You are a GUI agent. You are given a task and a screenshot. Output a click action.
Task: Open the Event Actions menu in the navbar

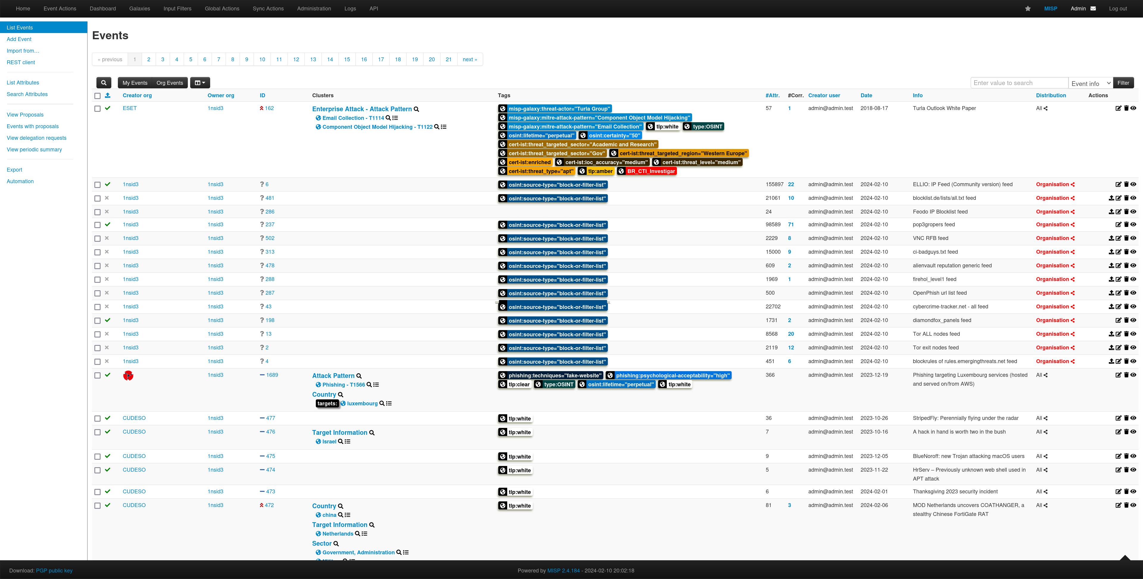point(60,8)
